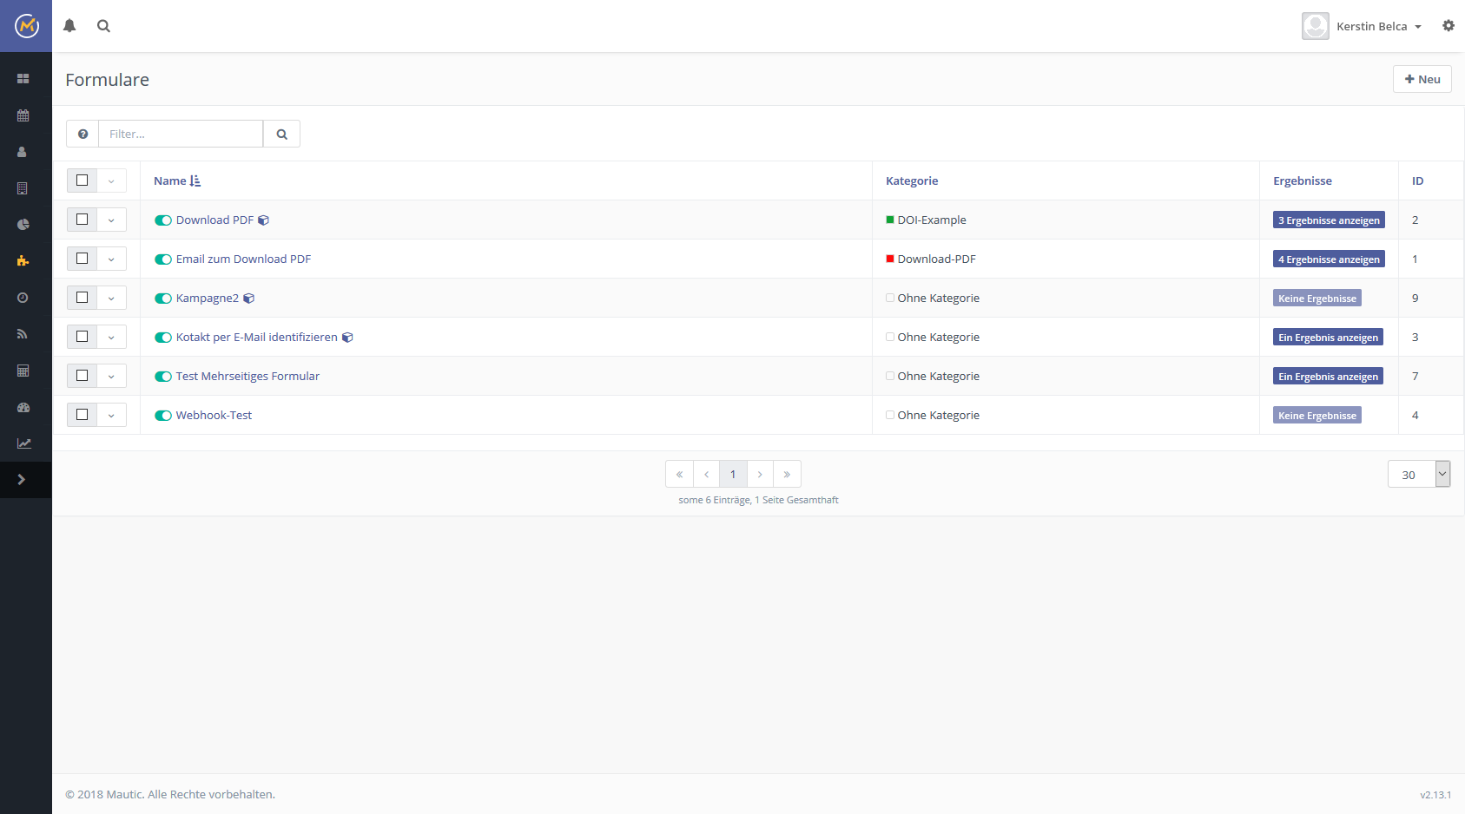Select page 1 in pagination
Screen dimensions: 1465x814
point(733,474)
